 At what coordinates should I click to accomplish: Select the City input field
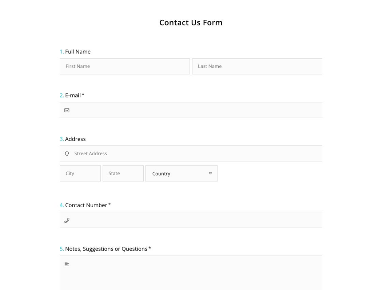pos(80,173)
